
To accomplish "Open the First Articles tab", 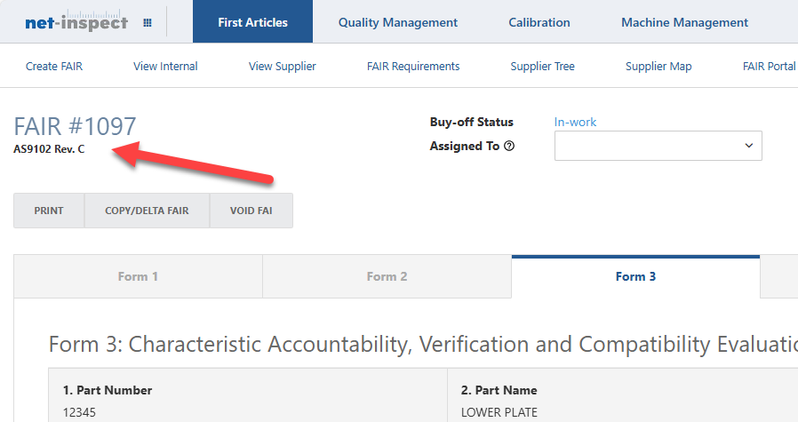I will (x=252, y=22).
